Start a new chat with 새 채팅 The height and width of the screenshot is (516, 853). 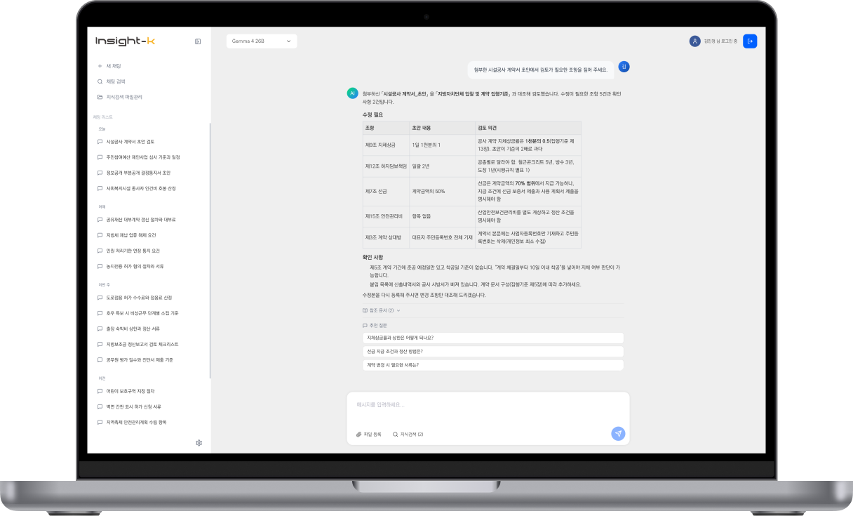point(114,65)
